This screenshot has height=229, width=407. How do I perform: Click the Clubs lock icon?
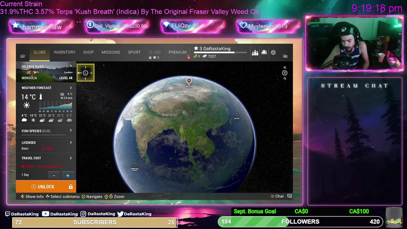[150, 58]
